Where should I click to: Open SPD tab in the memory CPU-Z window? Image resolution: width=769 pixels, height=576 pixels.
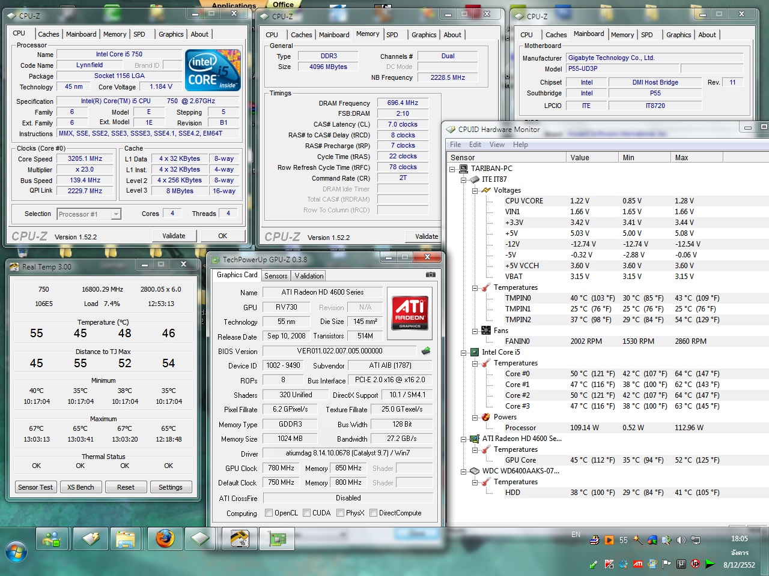click(392, 35)
